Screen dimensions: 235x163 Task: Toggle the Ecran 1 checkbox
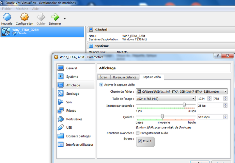140,141
